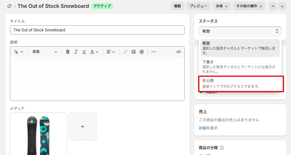Open the 詳細を表示 link
Viewport: 291px width, 155px height.
[208, 128]
